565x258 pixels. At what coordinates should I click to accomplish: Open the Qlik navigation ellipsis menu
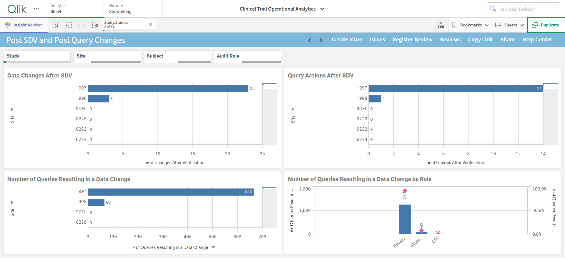[x=36, y=9]
